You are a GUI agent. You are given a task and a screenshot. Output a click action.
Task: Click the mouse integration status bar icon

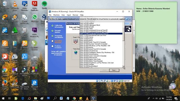pos(120,81)
